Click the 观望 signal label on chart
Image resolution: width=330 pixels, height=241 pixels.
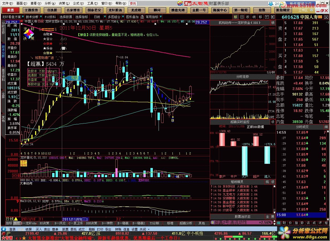click(x=74, y=78)
